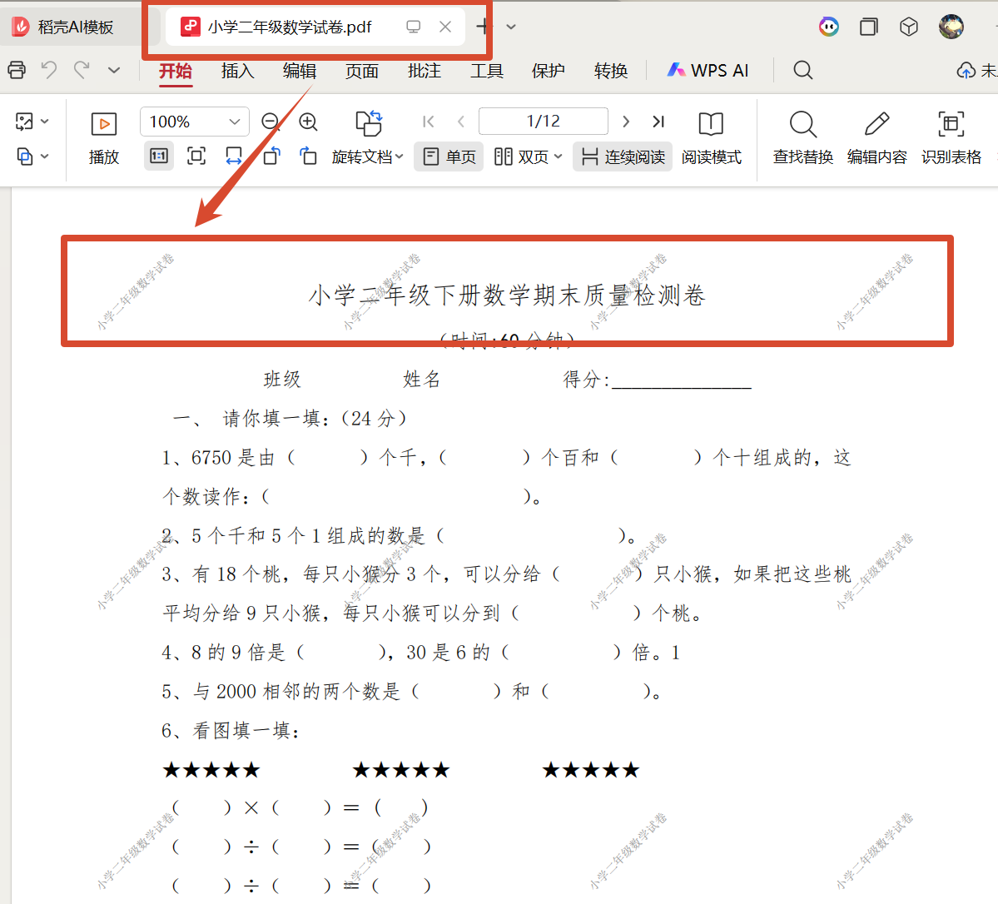Toggle 单页 single page layout

(x=449, y=156)
